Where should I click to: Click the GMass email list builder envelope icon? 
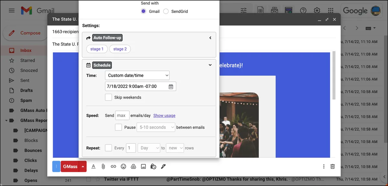pyautogui.click(x=275, y=11)
